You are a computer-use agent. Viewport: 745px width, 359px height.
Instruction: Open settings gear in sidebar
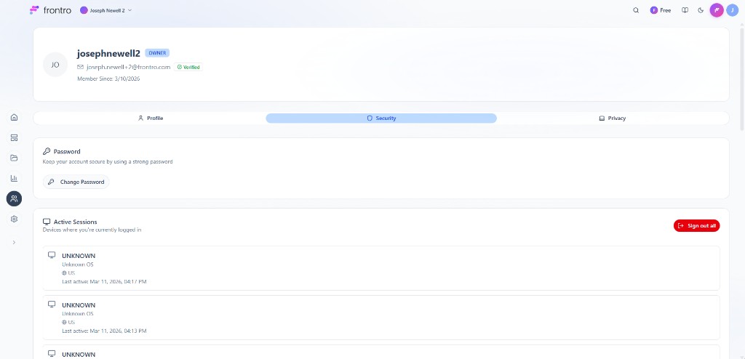14,219
